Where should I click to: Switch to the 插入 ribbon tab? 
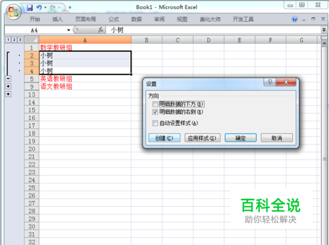(x=57, y=19)
